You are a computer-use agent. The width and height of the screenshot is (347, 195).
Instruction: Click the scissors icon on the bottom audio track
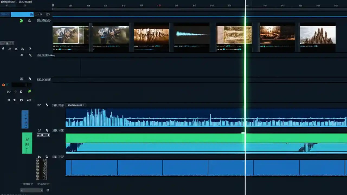(47, 157)
